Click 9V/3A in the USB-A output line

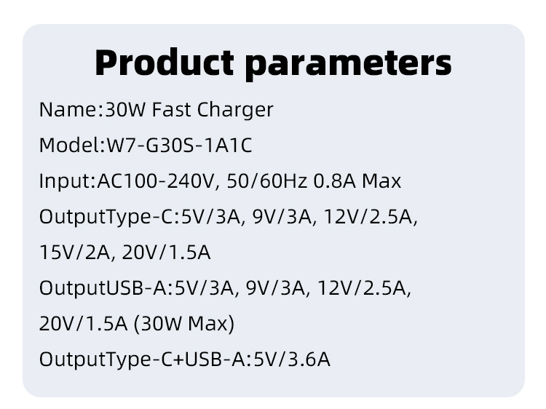[x=272, y=288]
